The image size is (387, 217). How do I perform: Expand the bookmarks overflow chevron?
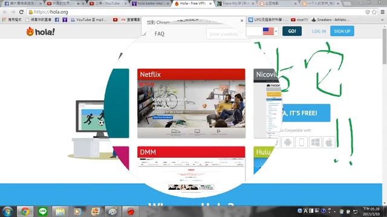(382, 20)
